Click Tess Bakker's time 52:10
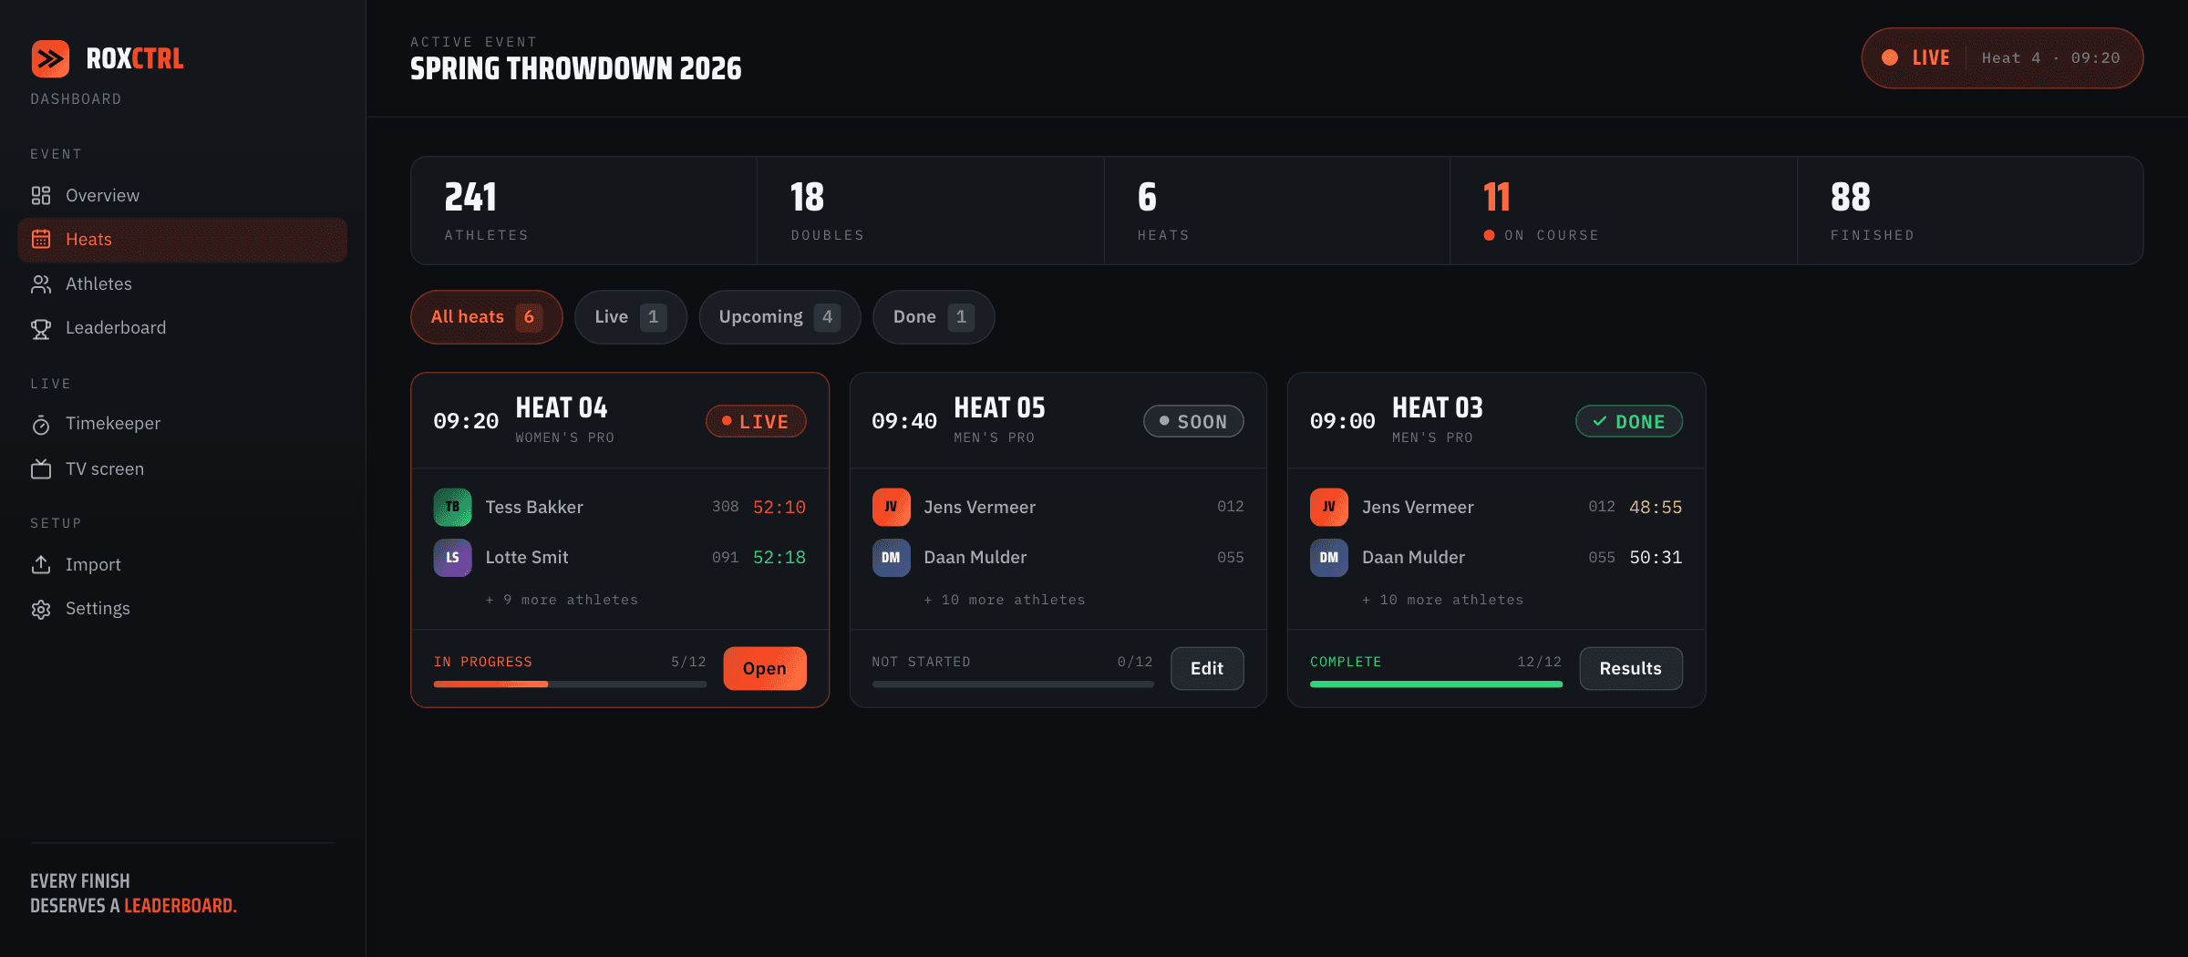The height and width of the screenshot is (957, 2188). tap(779, 508)
